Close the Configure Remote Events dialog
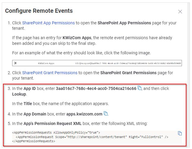Viewport: 192px width, 149px height. (180, 12)
